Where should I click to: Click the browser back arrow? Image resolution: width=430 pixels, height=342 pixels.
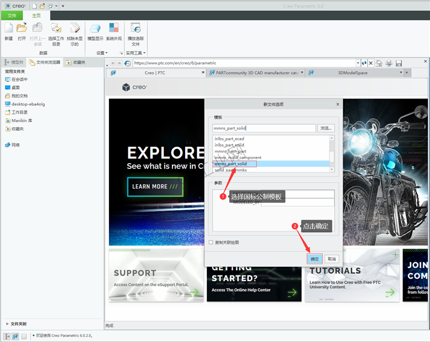pos(113,63)
